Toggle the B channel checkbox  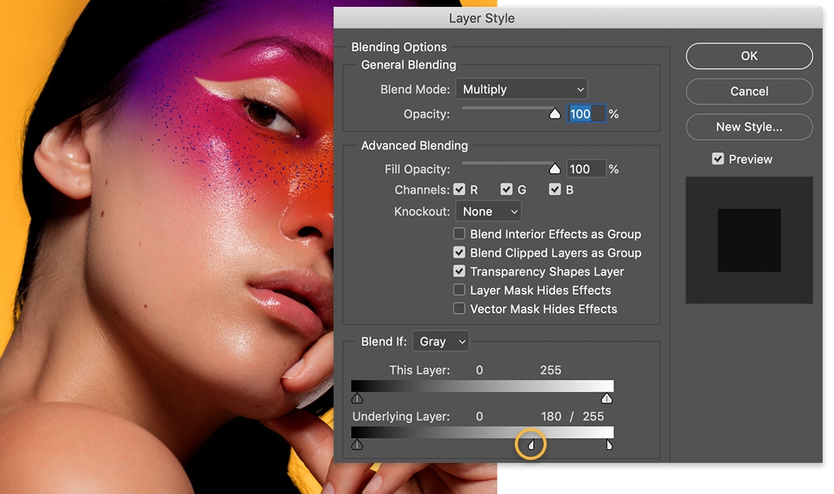click(555, 189)
